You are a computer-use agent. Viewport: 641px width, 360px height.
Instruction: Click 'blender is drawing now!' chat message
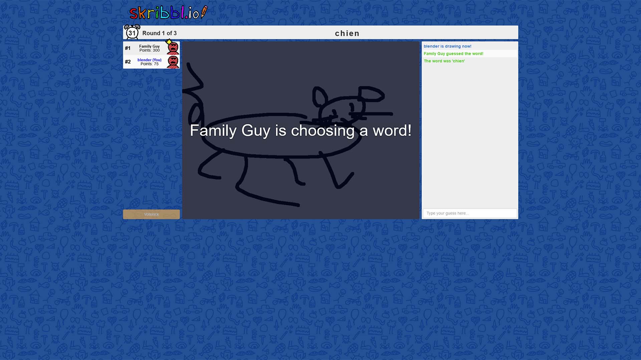coord(447,46)
